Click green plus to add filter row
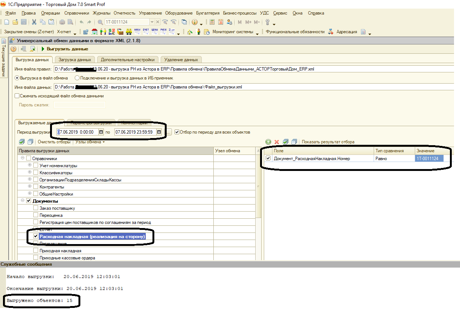 268,142
